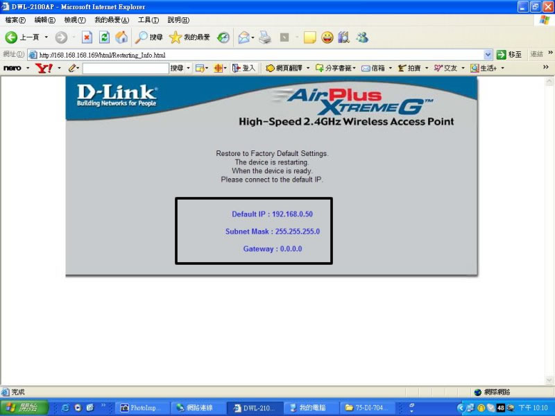Open 拍賣 auctions on the Yahoo toolbar
The width and height of the screenshot is (555, 416).
pyautogui.click(x=409, y=68)
